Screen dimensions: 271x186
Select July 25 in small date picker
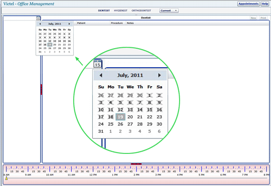pyautogui.click(x=45, y=48)
